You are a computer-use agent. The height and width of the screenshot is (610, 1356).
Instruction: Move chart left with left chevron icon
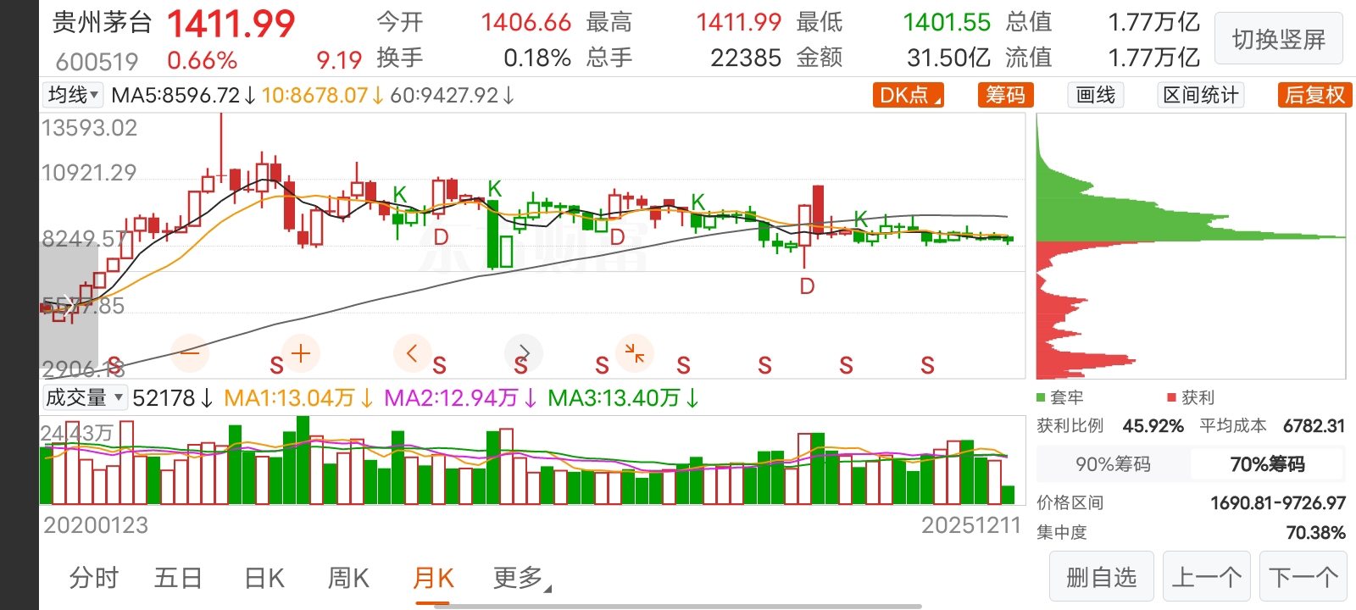[x=413, y=353]
